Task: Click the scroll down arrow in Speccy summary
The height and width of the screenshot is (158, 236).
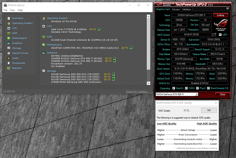Action: pos(149,83)
